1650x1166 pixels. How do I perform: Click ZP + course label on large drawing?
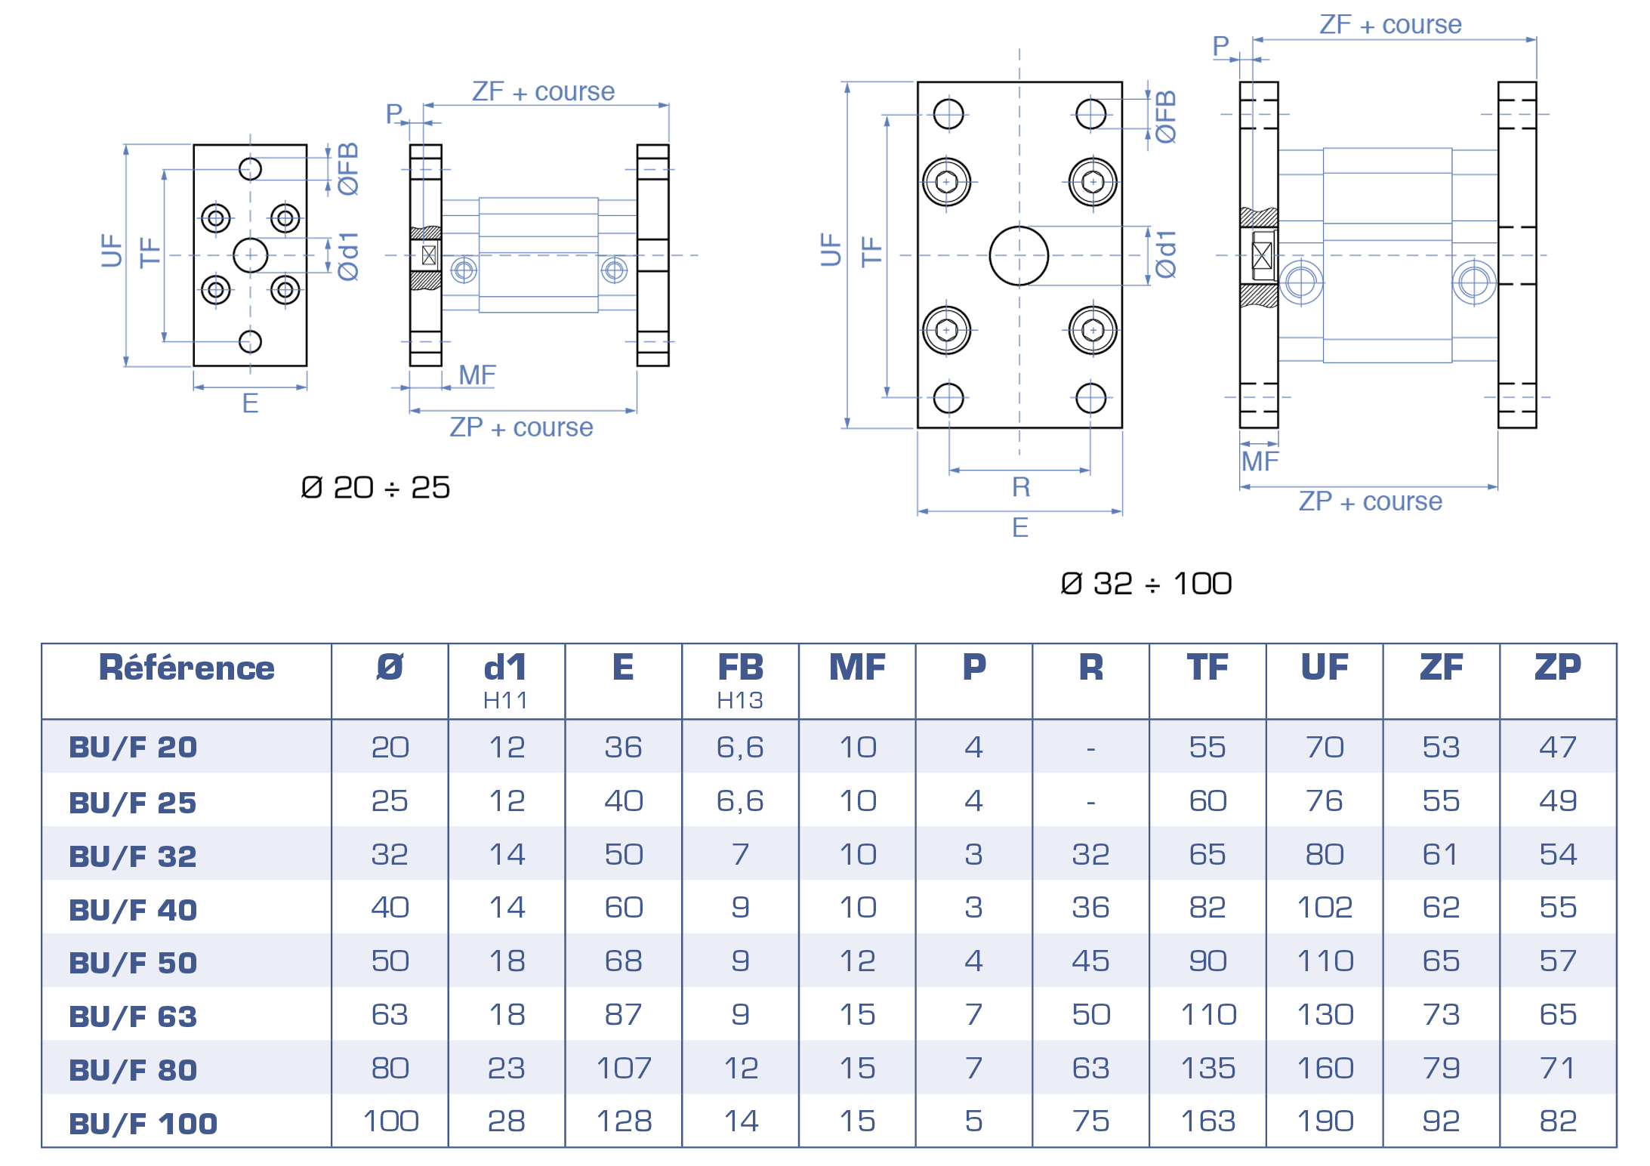click(1370, 501)
